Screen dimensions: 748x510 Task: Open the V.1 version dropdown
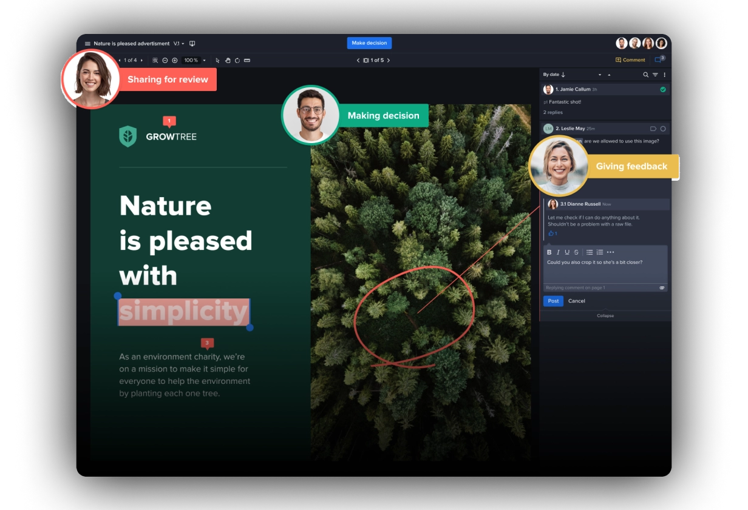point(178,44)
